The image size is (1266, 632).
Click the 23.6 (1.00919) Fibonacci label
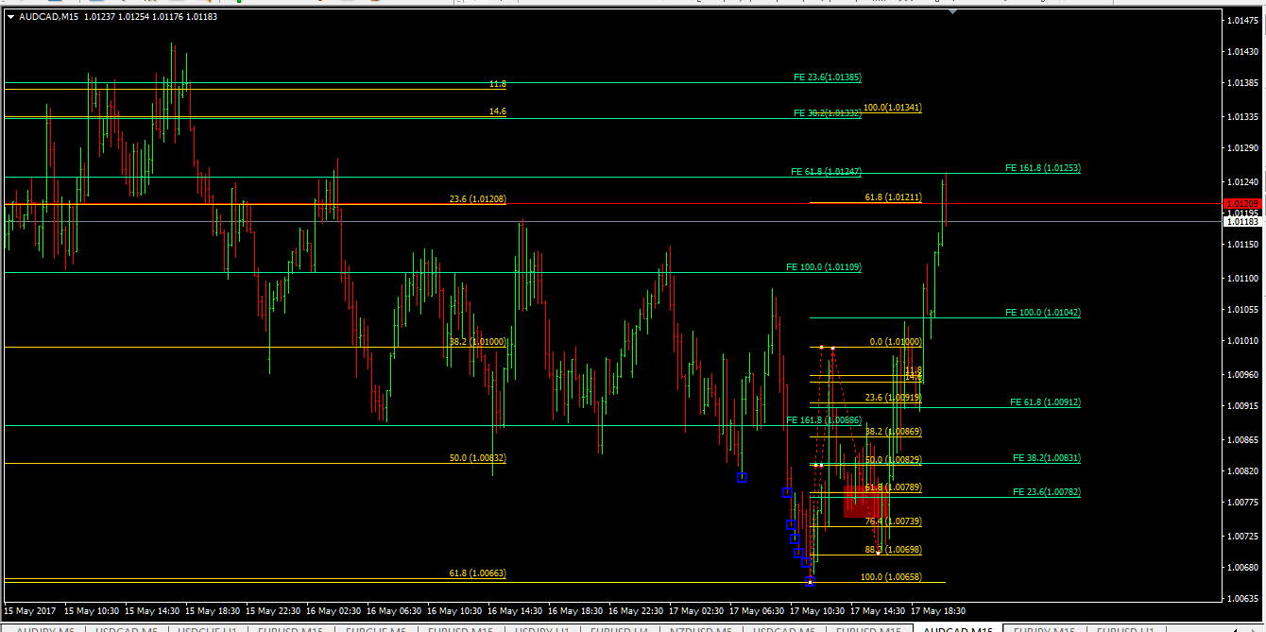893,398
